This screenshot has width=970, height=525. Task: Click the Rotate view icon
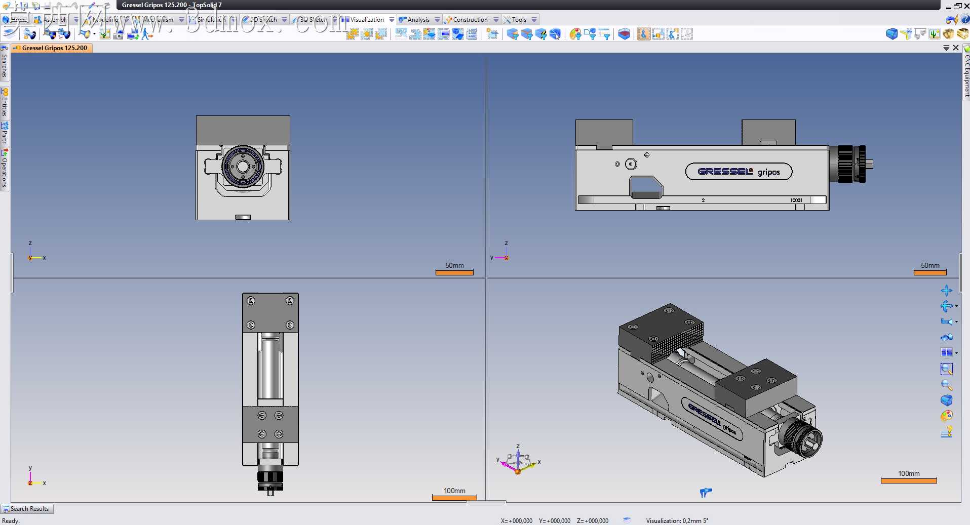click(x=946, y=306)
